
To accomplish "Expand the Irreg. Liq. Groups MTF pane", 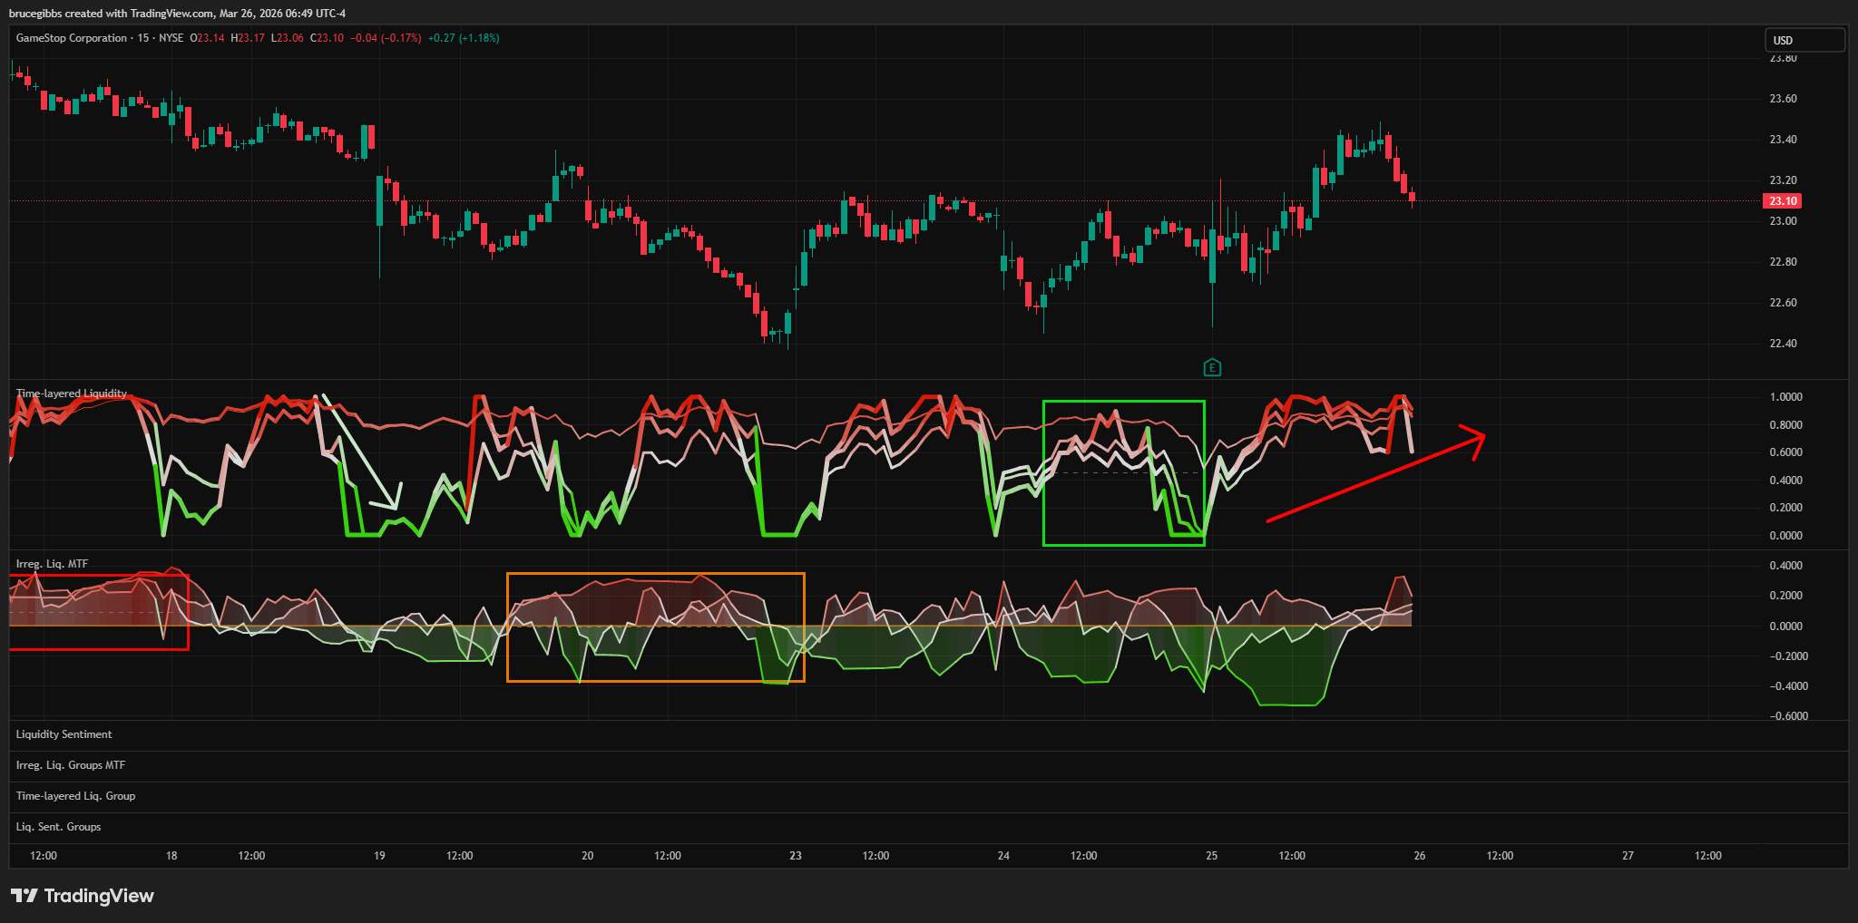I will click(71, 765).
